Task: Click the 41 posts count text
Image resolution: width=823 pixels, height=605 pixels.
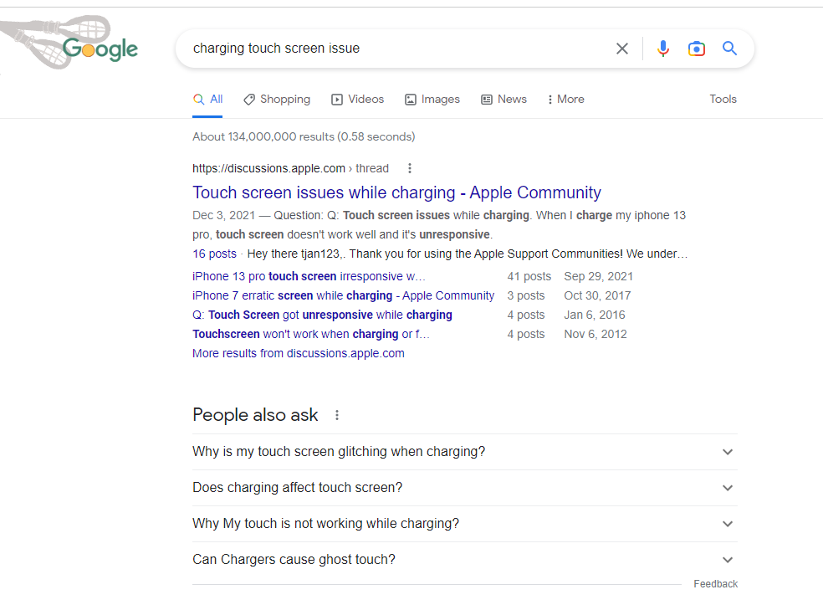Action: pyautogui.click(x=529, y=276)
